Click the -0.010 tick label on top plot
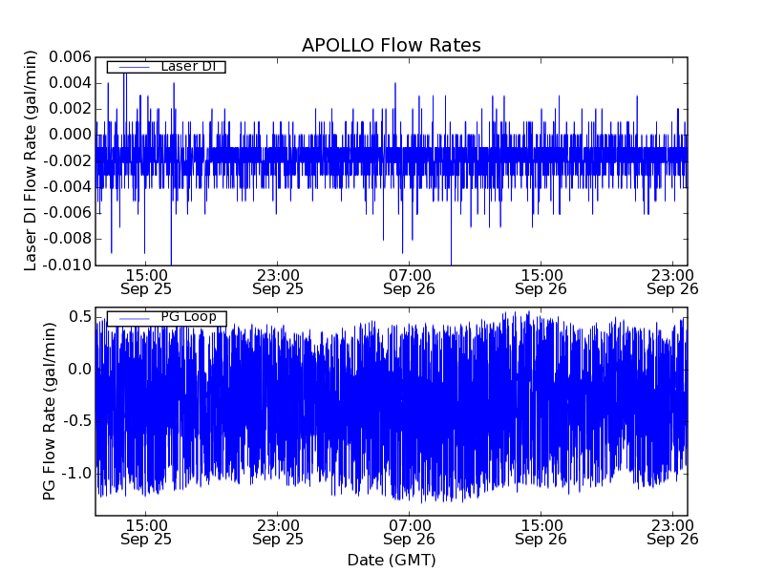This screenshot has height=573, width=764. tap(67, 265)
